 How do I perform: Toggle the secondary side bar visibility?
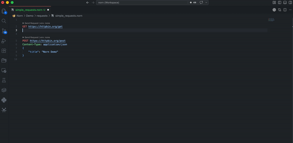coord(290,3)
